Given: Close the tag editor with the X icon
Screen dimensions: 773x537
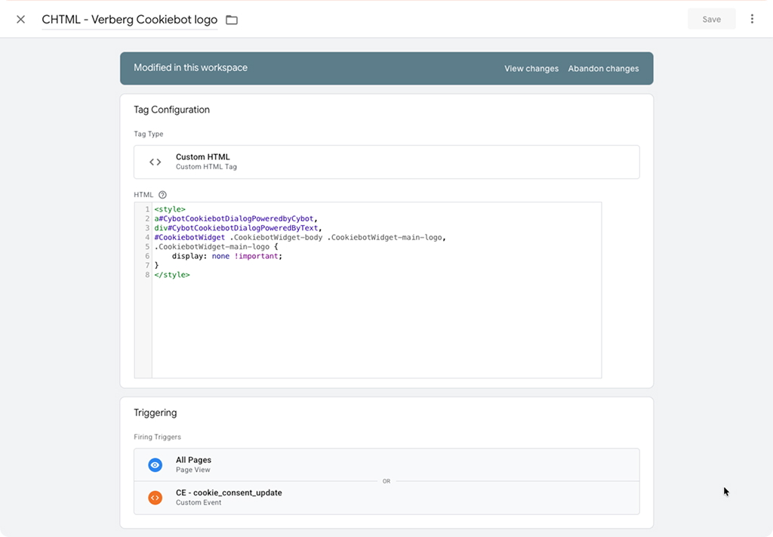Looking at the screenshot, I should (x=20, y=19).
